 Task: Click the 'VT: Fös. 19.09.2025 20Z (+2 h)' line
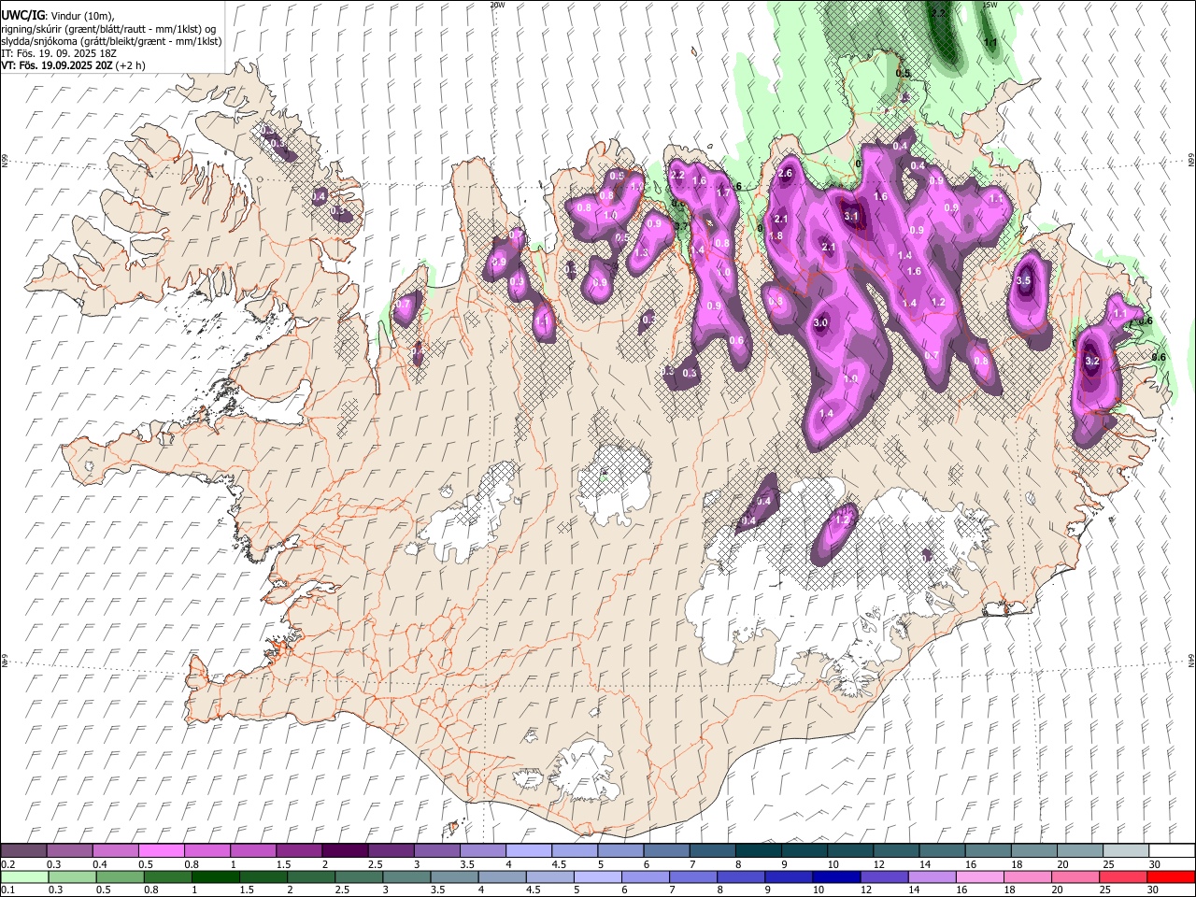coord(71,67)
